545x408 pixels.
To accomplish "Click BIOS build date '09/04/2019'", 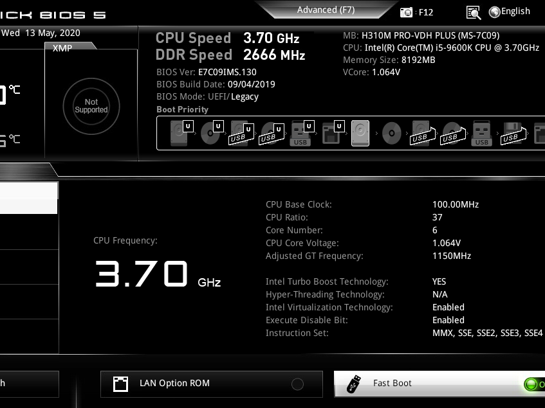I will tap(252, 84).
